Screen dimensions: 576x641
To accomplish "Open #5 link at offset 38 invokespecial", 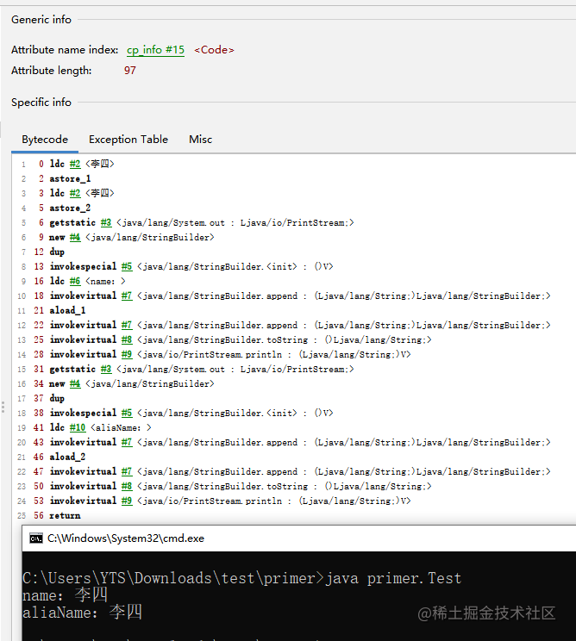I will (x=127, y=413).
